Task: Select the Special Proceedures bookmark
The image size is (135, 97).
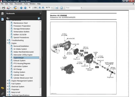Action: 21,37
